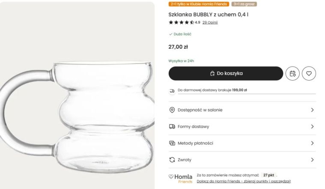Click the heart wishlist icon
This screenshot has height=189, width=325.
coord(309,73)
